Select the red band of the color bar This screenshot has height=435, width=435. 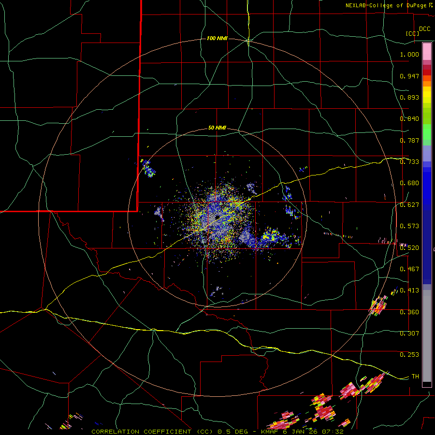pos(427,72)
